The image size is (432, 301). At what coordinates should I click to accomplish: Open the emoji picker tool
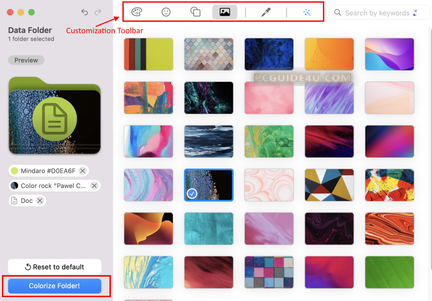pos(166,12)
